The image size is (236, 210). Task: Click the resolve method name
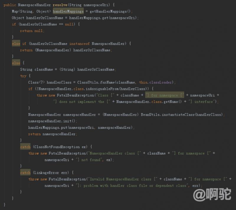pyautogui.click(x=60, y=5)
